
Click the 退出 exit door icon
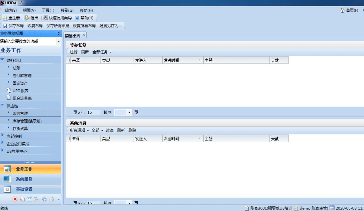[27, 18]
